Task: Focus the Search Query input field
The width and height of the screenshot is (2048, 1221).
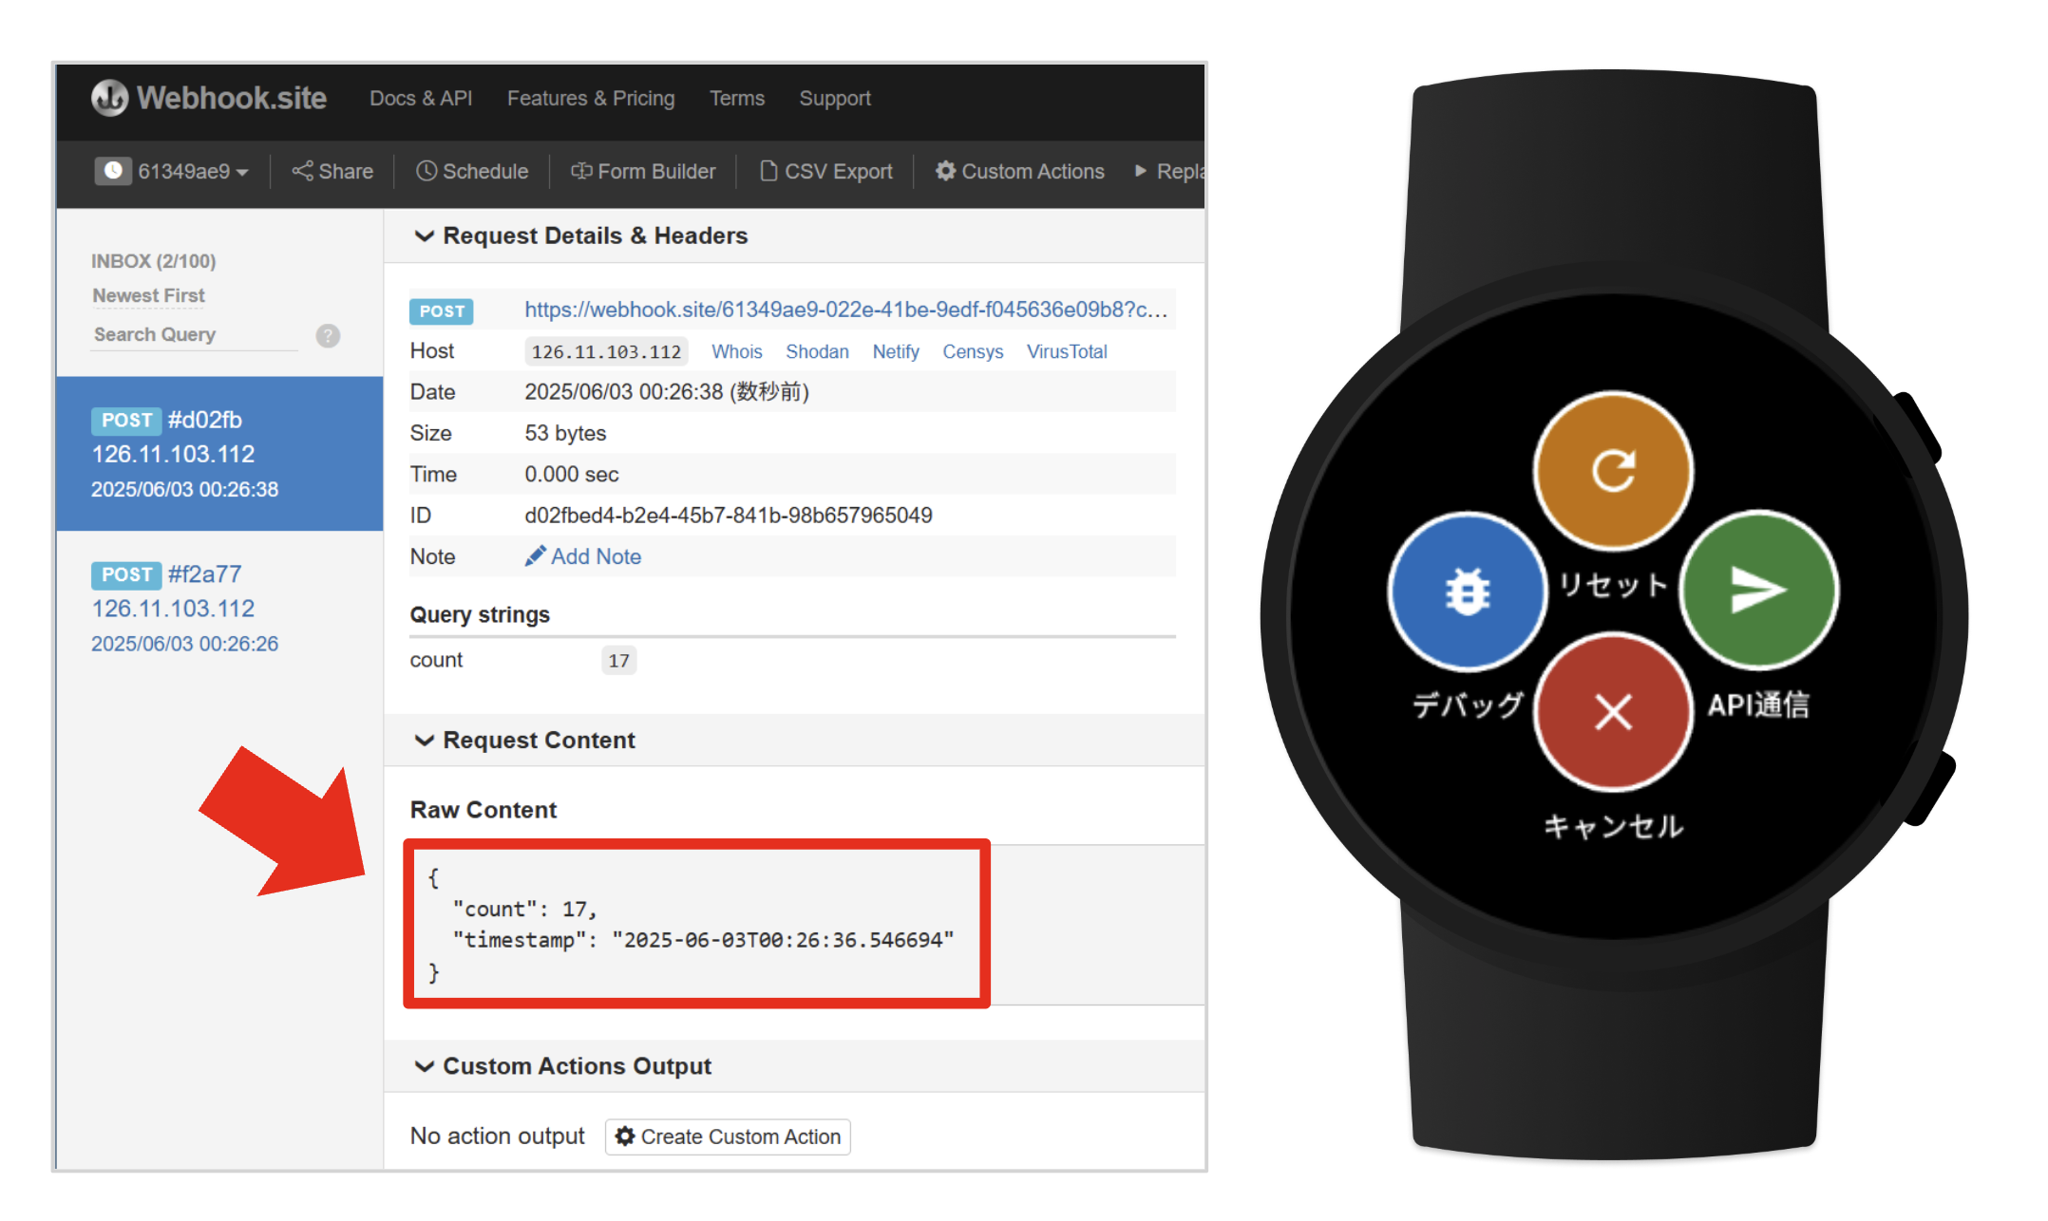Action: tap(194, 335)
